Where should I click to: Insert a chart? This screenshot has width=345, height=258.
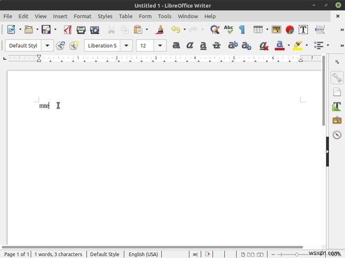coord(290,30)
